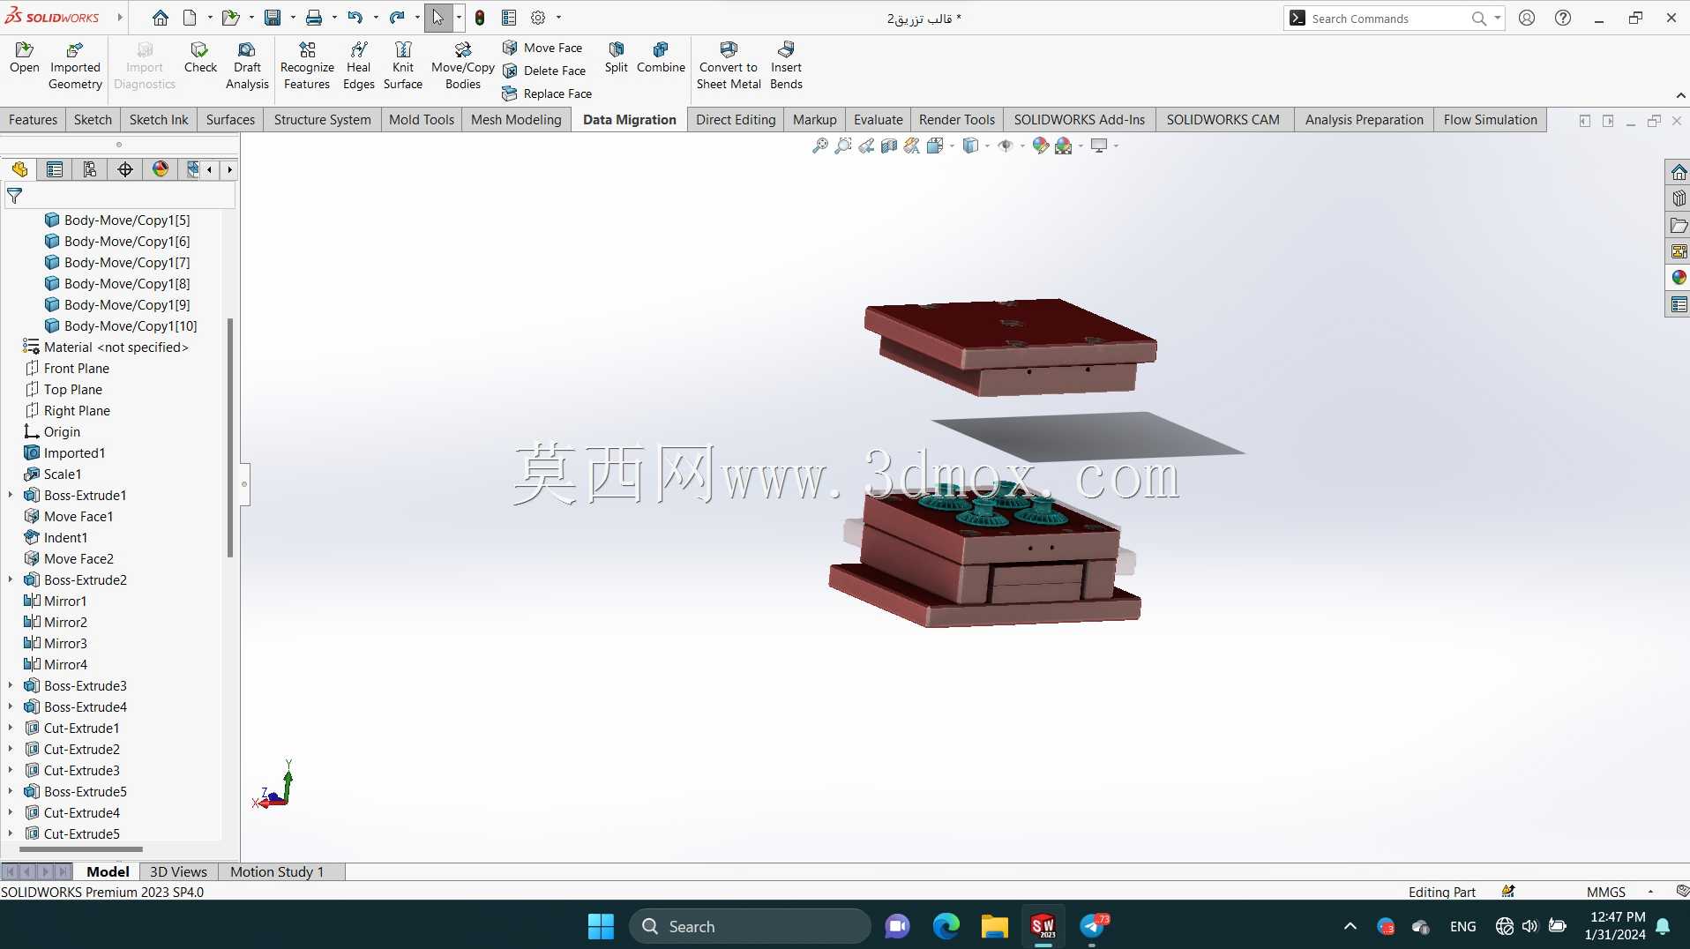This screenshot has height=949, width=1690.
Task: Activate the Combine tool
Action: pos(661,58)
